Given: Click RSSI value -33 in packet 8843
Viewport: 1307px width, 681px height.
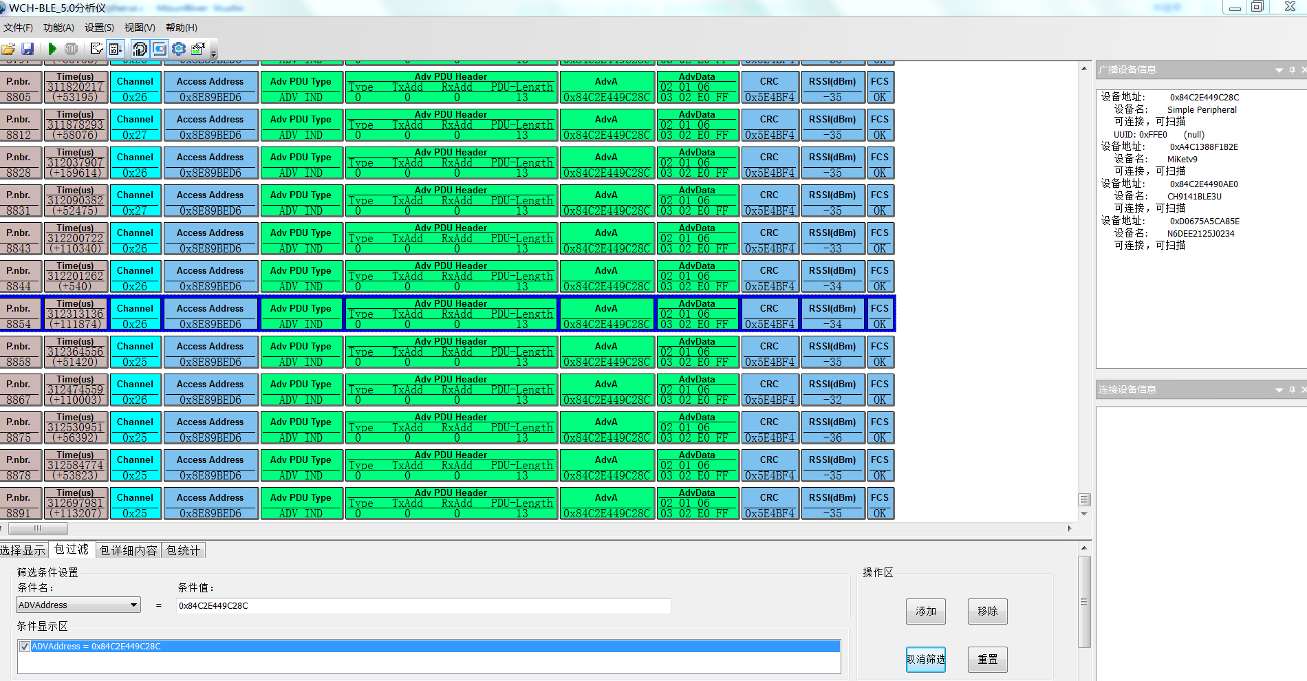Looking at the screenshot, I should 833,249.
